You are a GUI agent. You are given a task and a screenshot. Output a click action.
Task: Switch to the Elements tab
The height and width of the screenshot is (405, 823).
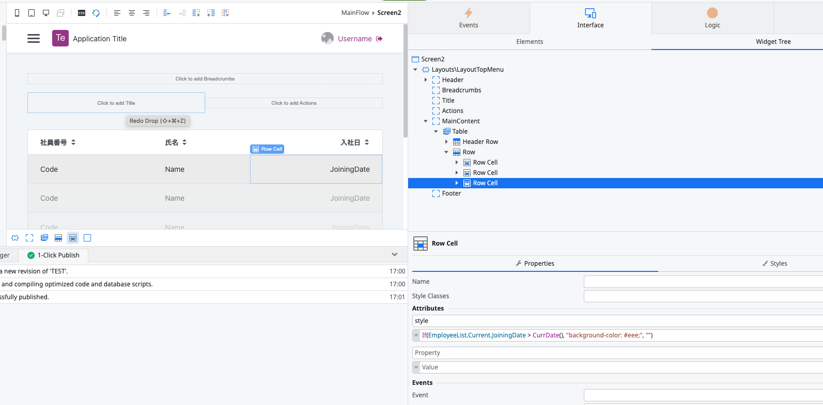[x=530, y=42]
